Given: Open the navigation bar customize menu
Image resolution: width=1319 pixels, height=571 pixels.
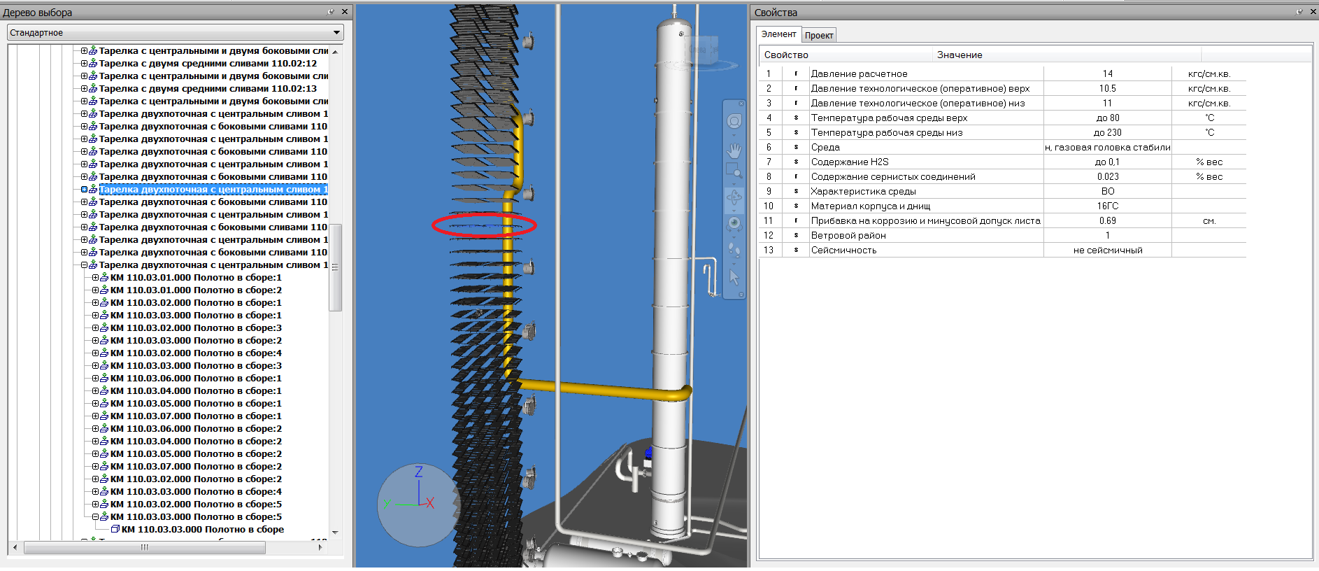Looking at the screenshot, I should [x=741, y=295].
